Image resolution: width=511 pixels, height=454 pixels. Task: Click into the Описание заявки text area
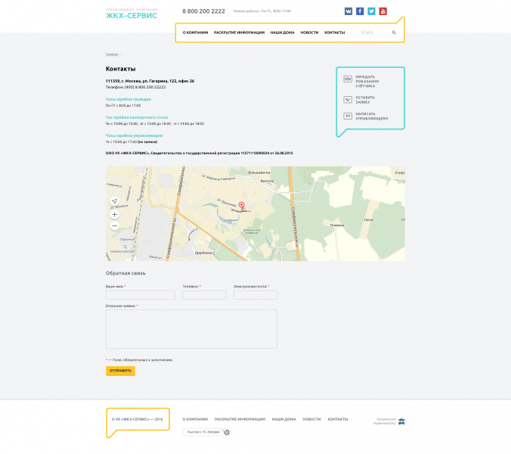pyautogui.click(x=191, y=328)
